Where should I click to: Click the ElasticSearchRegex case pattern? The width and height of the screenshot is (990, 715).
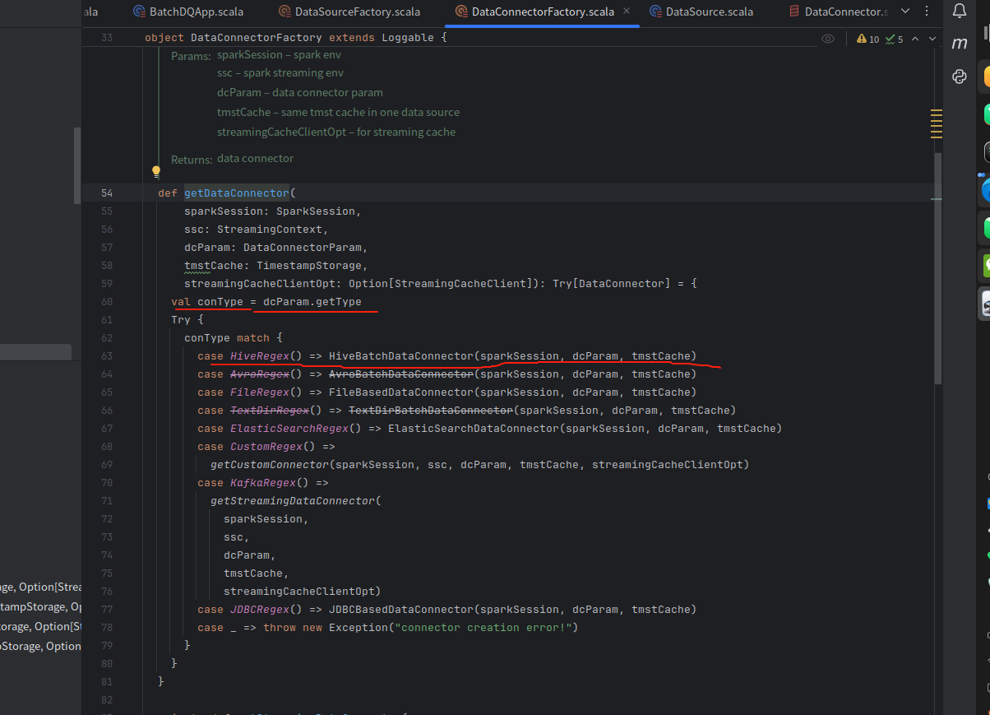point(289,429)
